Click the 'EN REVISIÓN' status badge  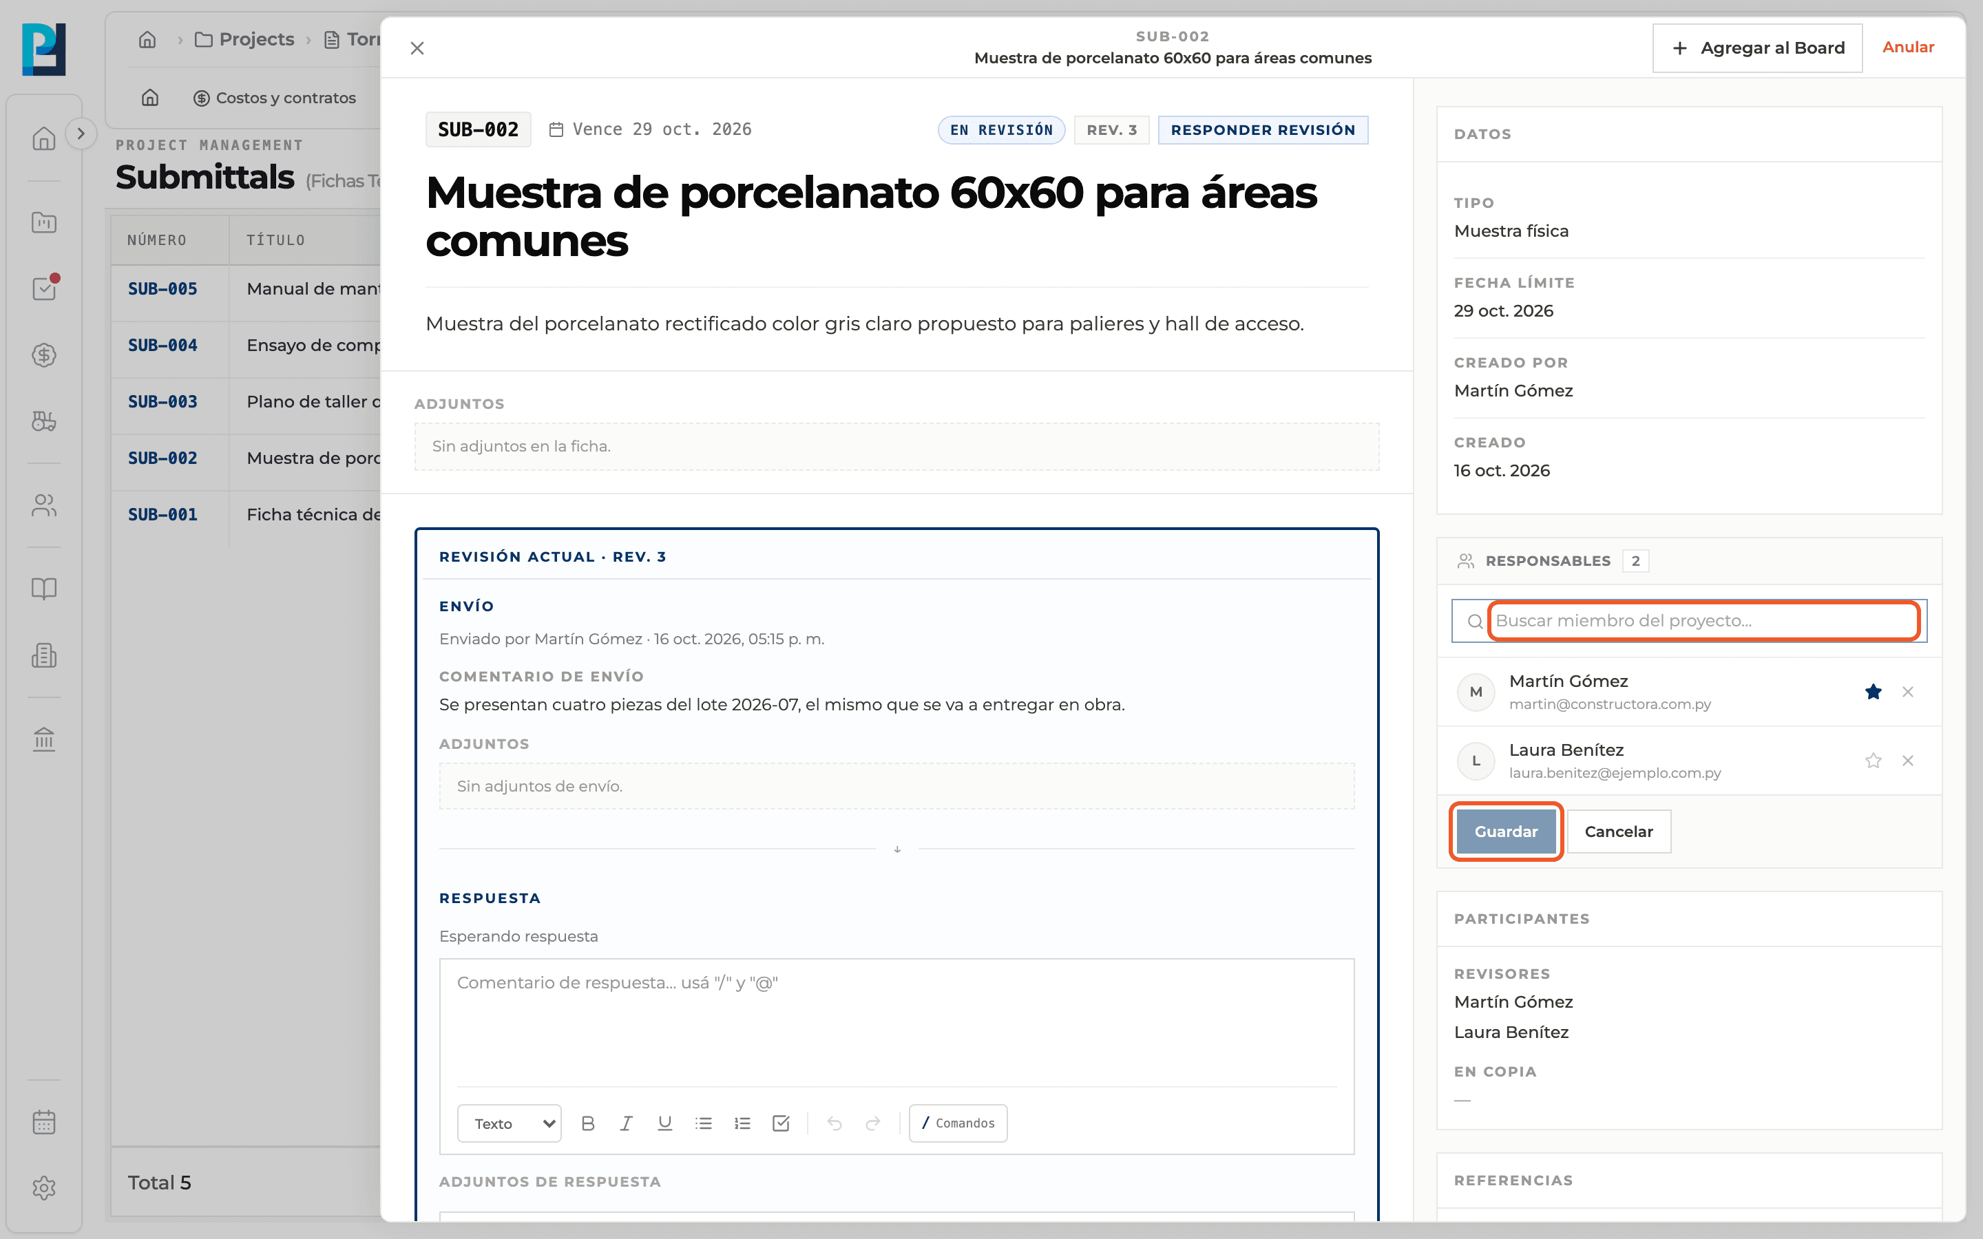click(x=1001, y=129)
